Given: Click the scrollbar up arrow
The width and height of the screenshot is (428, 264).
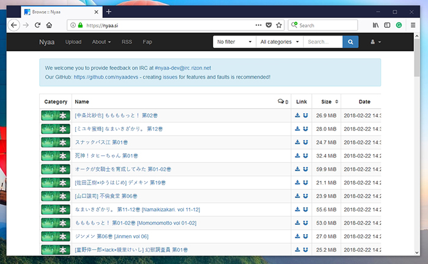Looking at the screenshot, I should click(x=417, y=36).
